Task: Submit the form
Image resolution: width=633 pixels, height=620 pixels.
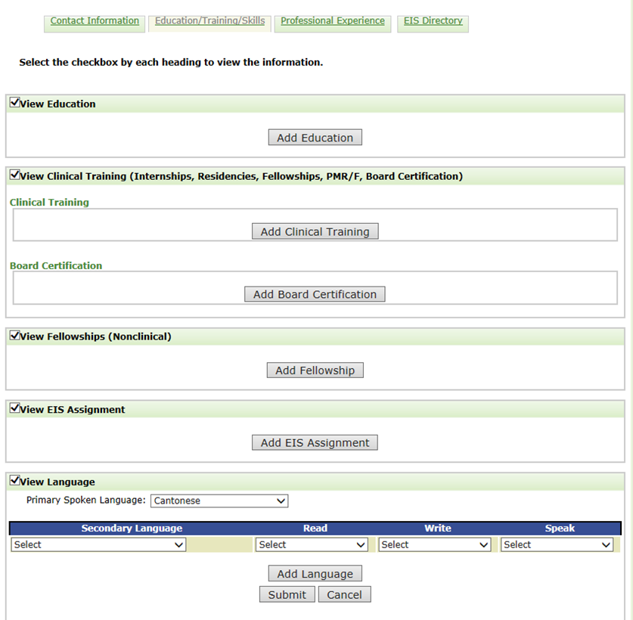Action: point(287,594)
